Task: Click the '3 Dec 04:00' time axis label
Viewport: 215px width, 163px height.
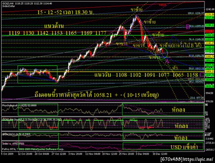Action: coord(143,154)
